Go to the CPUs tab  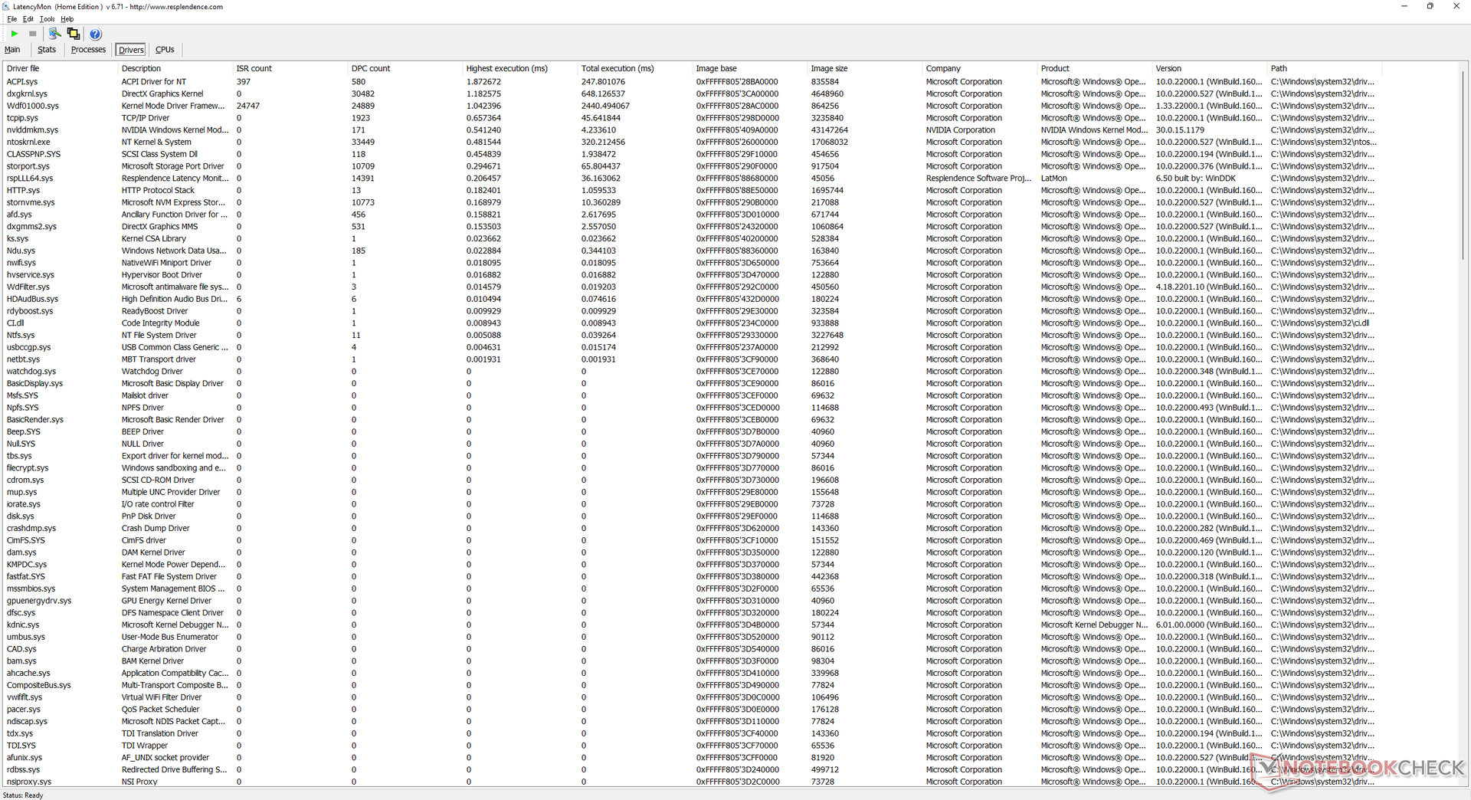point(165,50)
